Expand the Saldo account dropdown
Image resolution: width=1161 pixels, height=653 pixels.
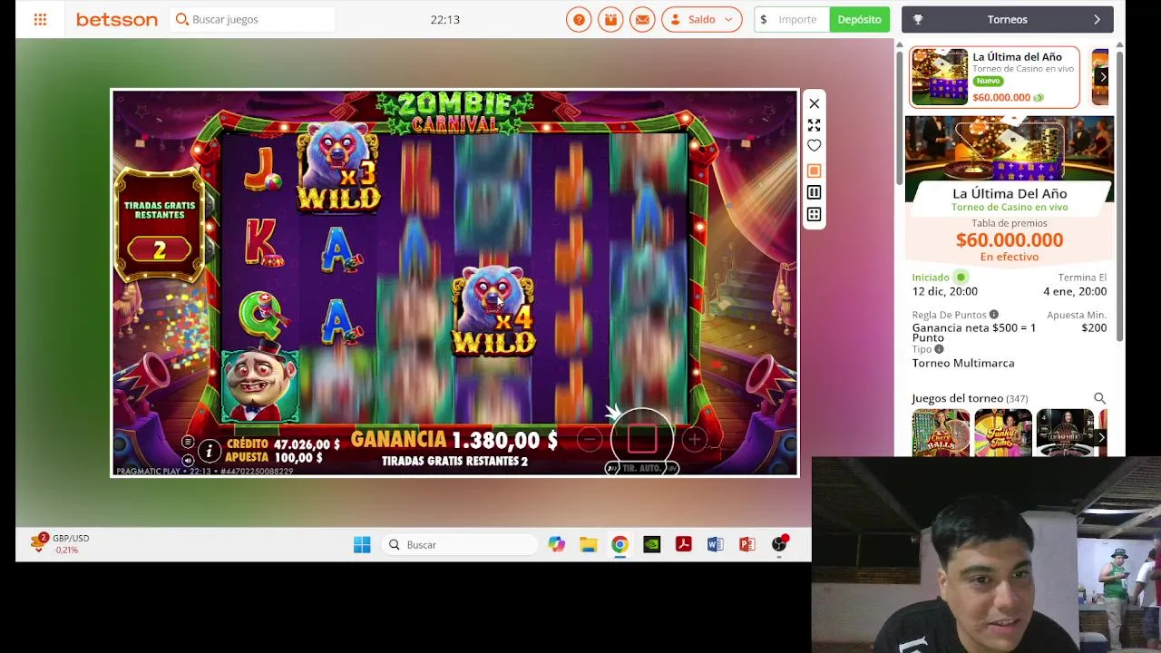coord(702,19)
